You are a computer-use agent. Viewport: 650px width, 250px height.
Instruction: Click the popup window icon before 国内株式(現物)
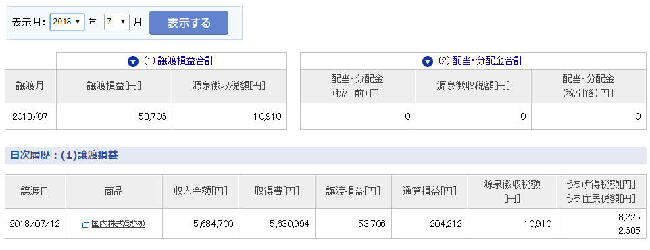[x=86, y=224]
